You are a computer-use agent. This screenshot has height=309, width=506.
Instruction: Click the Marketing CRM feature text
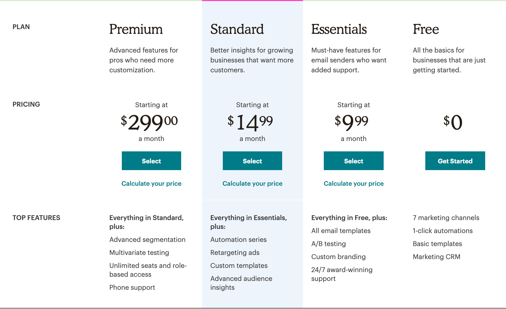[x=436, y=257]
